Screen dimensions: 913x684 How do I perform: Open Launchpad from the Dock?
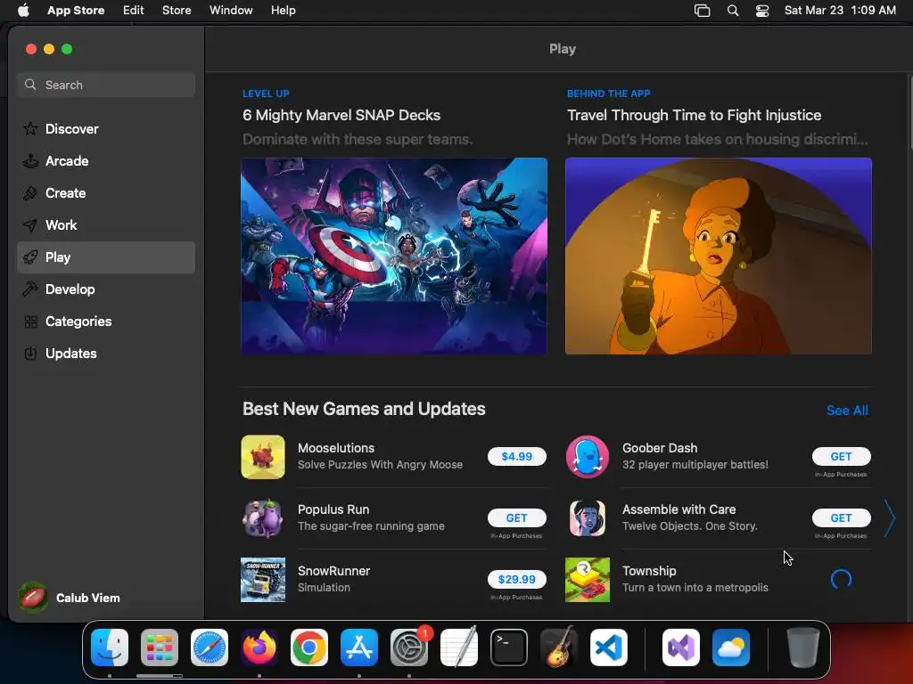160,647
